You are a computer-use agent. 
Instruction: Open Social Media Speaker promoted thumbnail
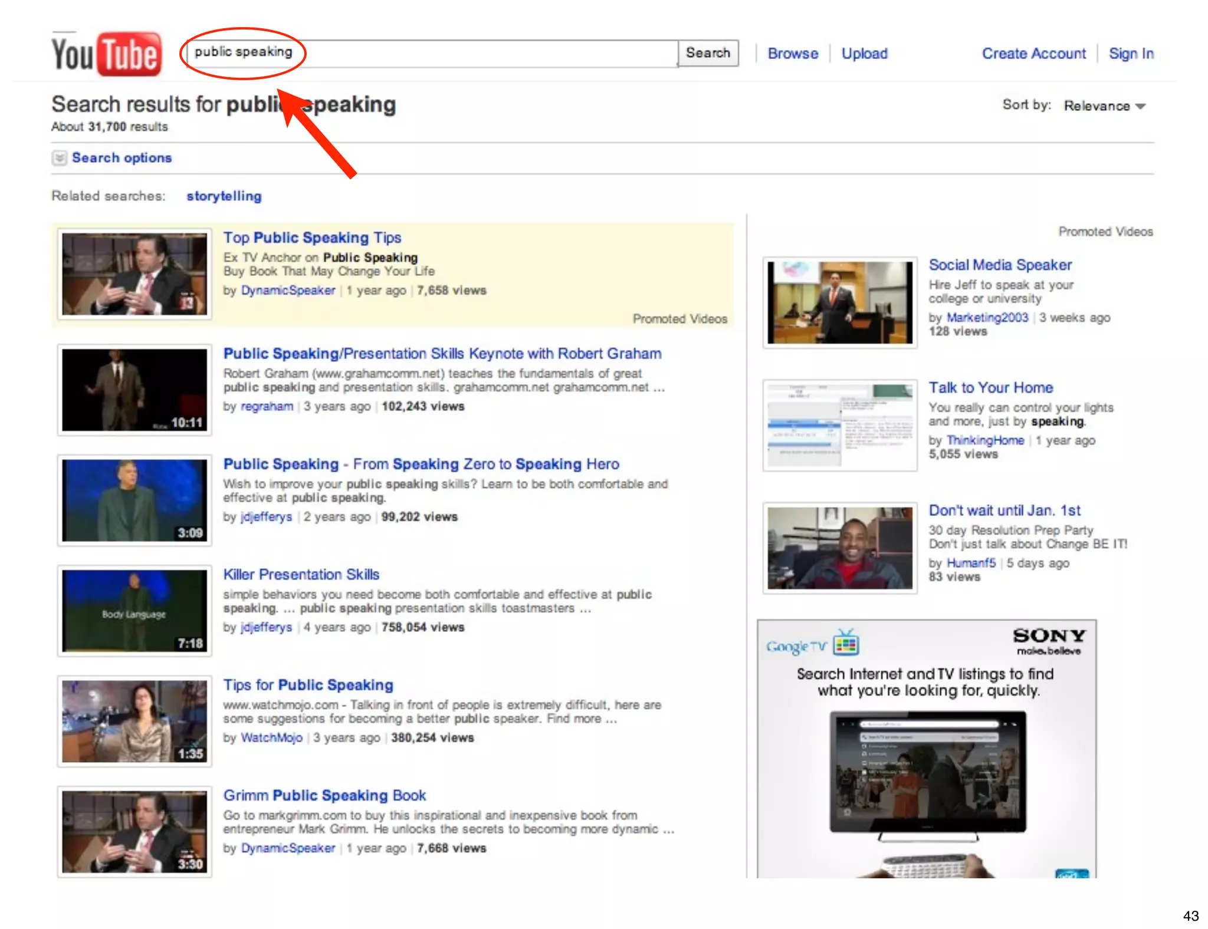click(840, 302)
